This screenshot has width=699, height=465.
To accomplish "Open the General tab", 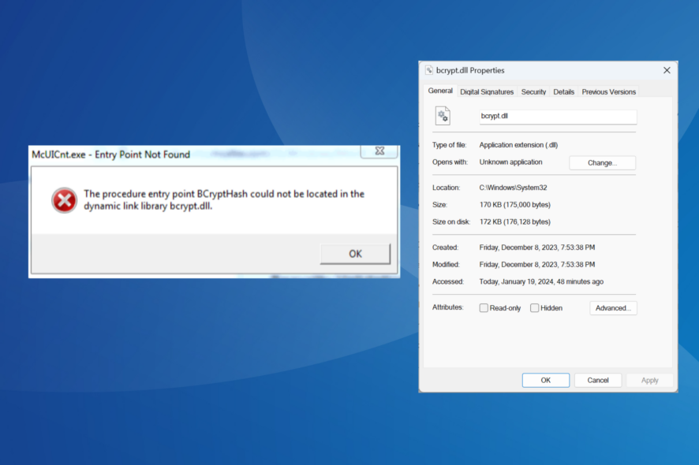I will 440,91.
